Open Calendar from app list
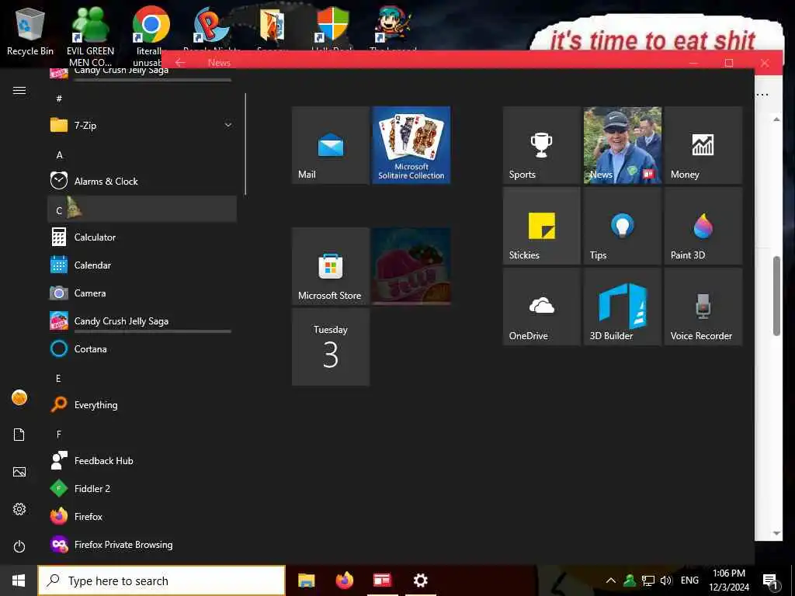795x596 pixels. pos(142,265)
